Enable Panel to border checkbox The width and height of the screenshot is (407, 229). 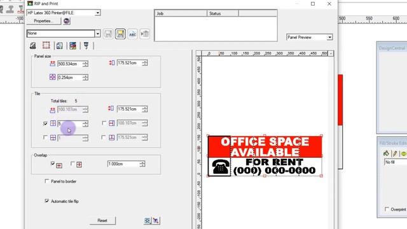(x=46, y=181)
